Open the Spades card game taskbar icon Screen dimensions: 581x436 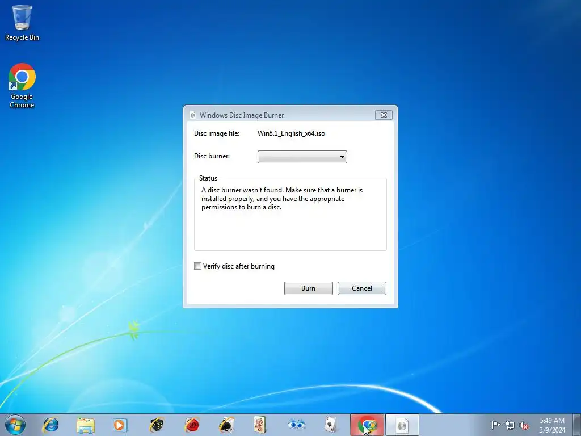tap(226, 425)
